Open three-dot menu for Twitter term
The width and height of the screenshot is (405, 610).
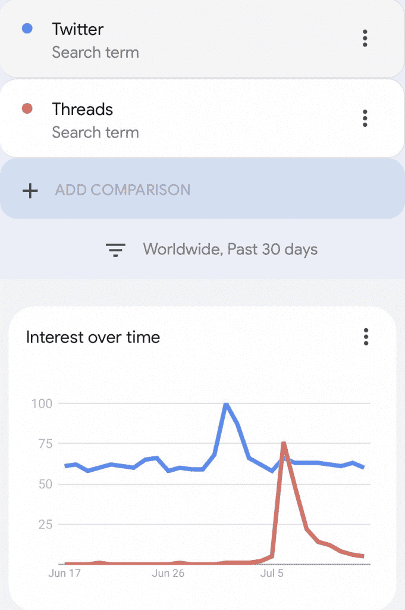[x=365, y=38]
